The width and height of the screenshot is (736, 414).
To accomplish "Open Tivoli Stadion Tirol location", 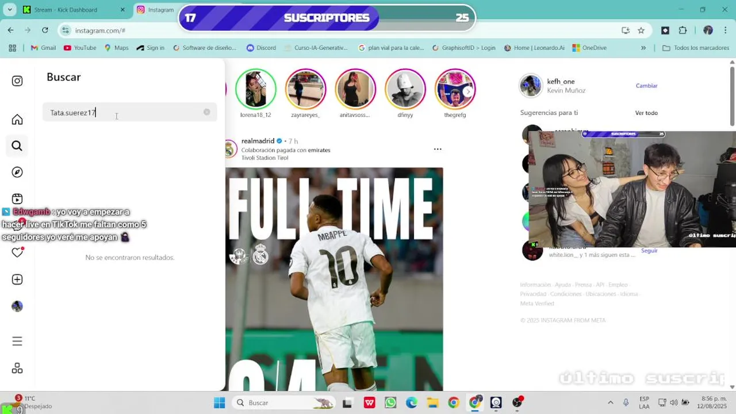I will pyautogui.click(x=264, y=158).
